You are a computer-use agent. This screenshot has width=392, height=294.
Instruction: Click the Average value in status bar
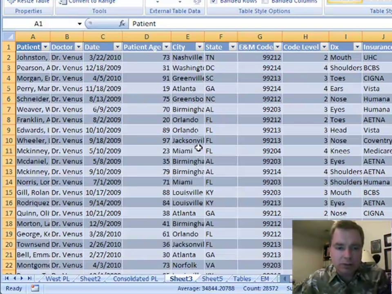point(206,289)
